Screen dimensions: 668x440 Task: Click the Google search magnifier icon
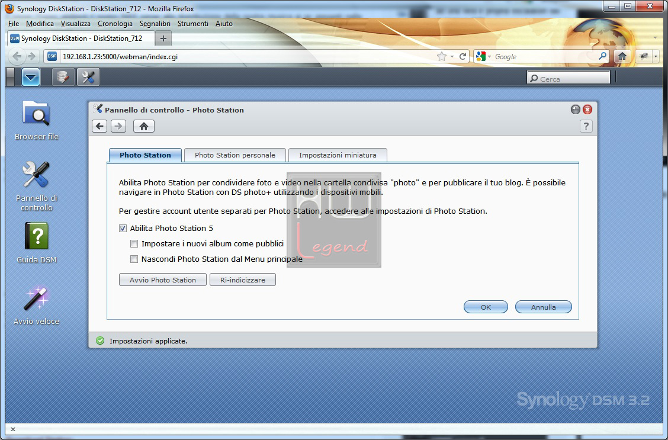602,56
